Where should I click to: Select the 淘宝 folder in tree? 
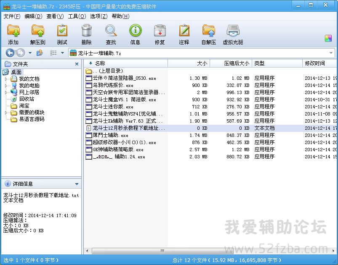click(x=24, y=106)
